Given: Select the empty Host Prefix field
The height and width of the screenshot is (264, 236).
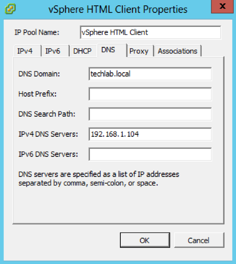Looking at the screenshot, I should click(x=150, y=94).
